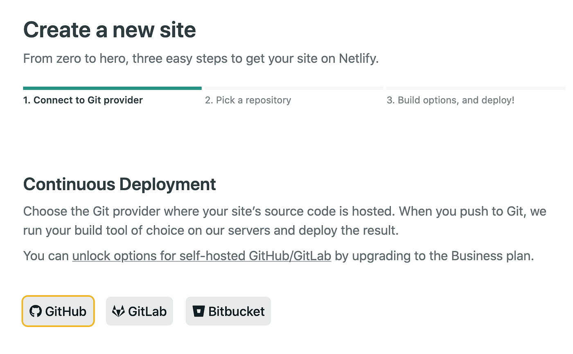Screen dimensions: 573x354
Task: Go to step 2 Pick a repository
Action: coord(248,100)
